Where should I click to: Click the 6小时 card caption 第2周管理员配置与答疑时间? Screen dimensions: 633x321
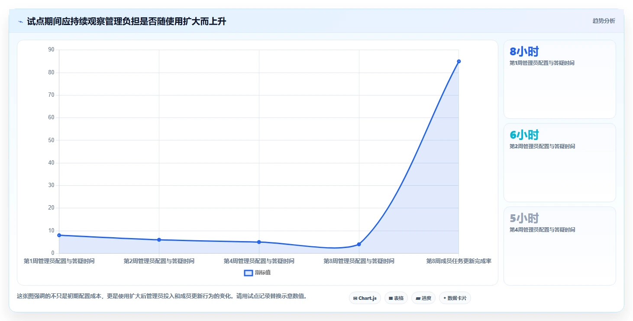pos(542,146)
